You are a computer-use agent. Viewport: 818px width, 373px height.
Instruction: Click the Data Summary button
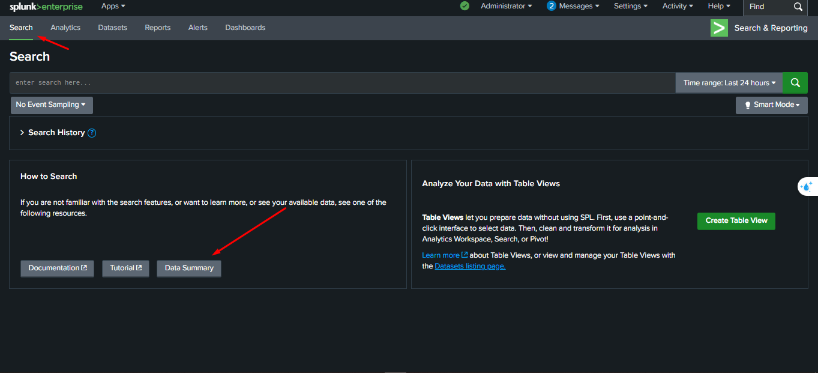[188, 268]
